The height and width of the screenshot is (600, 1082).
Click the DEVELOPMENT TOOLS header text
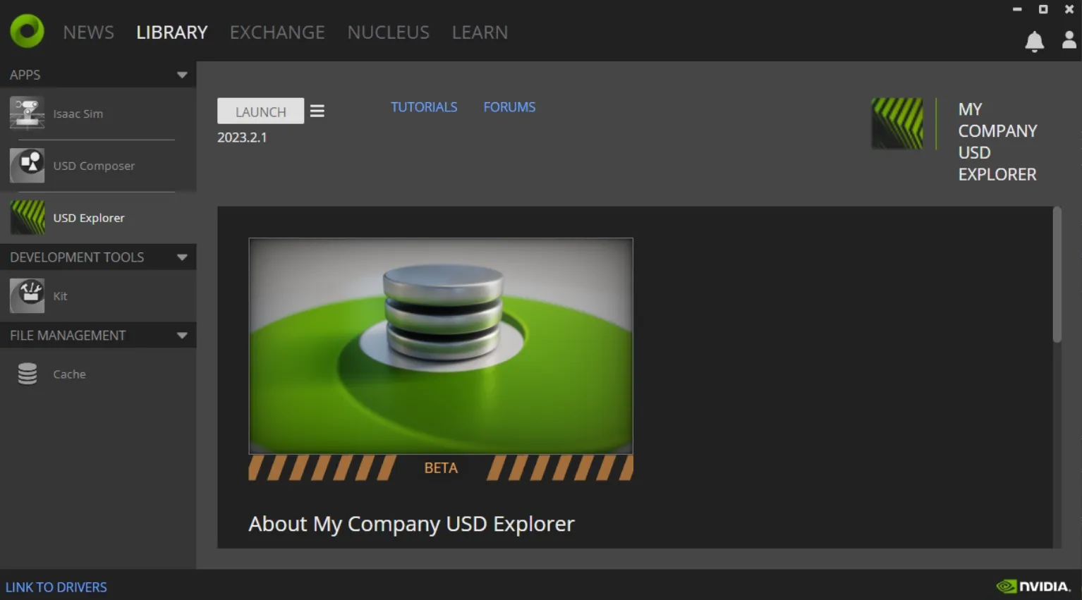click(x=77, y=257)
